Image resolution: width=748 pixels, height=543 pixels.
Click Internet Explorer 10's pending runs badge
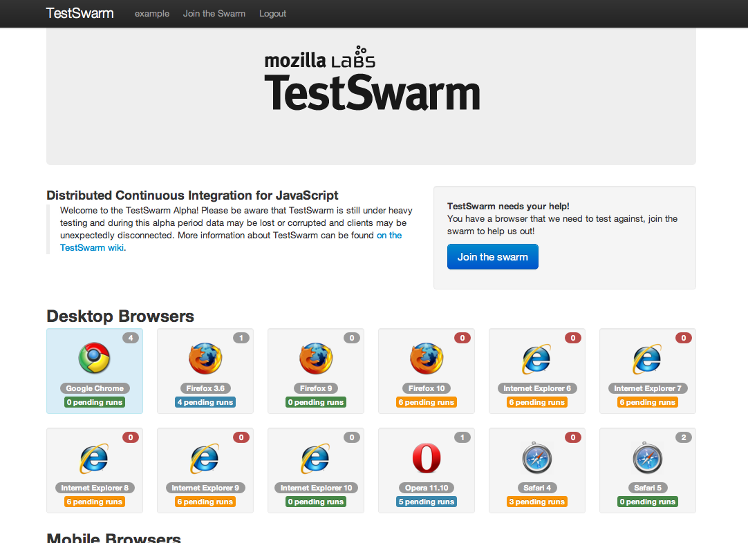pos(316,502)
